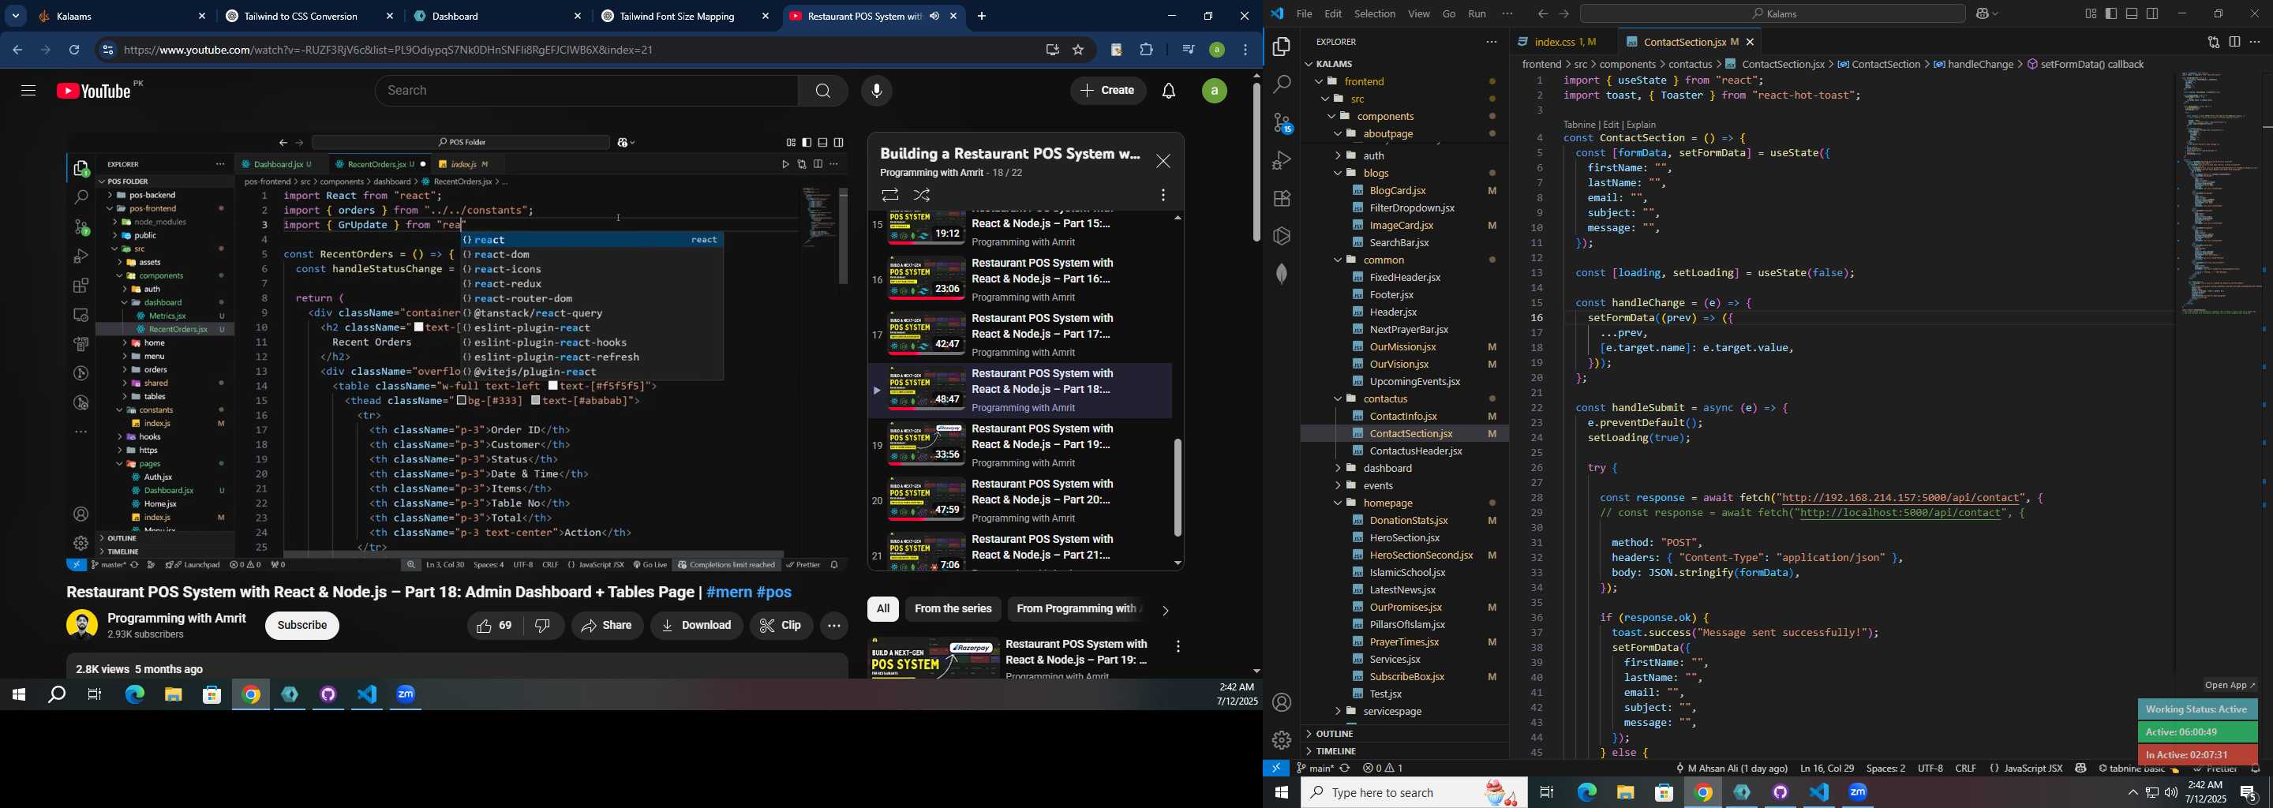The width and height of the screenshot is (2273, 808).
Task: Subscribe to Programming with Amrit
Action: click(x=301, y=626)
